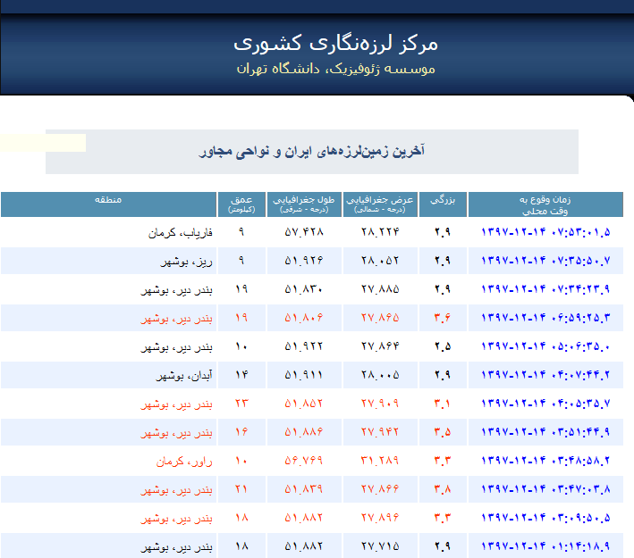Open the earthquake entry at ۰۷:۳۵:۵۰.۷
This screenshot has width=634, height=558.
[x=545, y=261]
